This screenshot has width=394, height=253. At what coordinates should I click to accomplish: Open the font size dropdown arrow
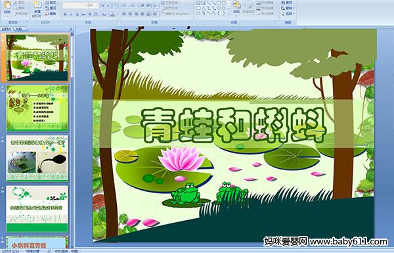97,5
